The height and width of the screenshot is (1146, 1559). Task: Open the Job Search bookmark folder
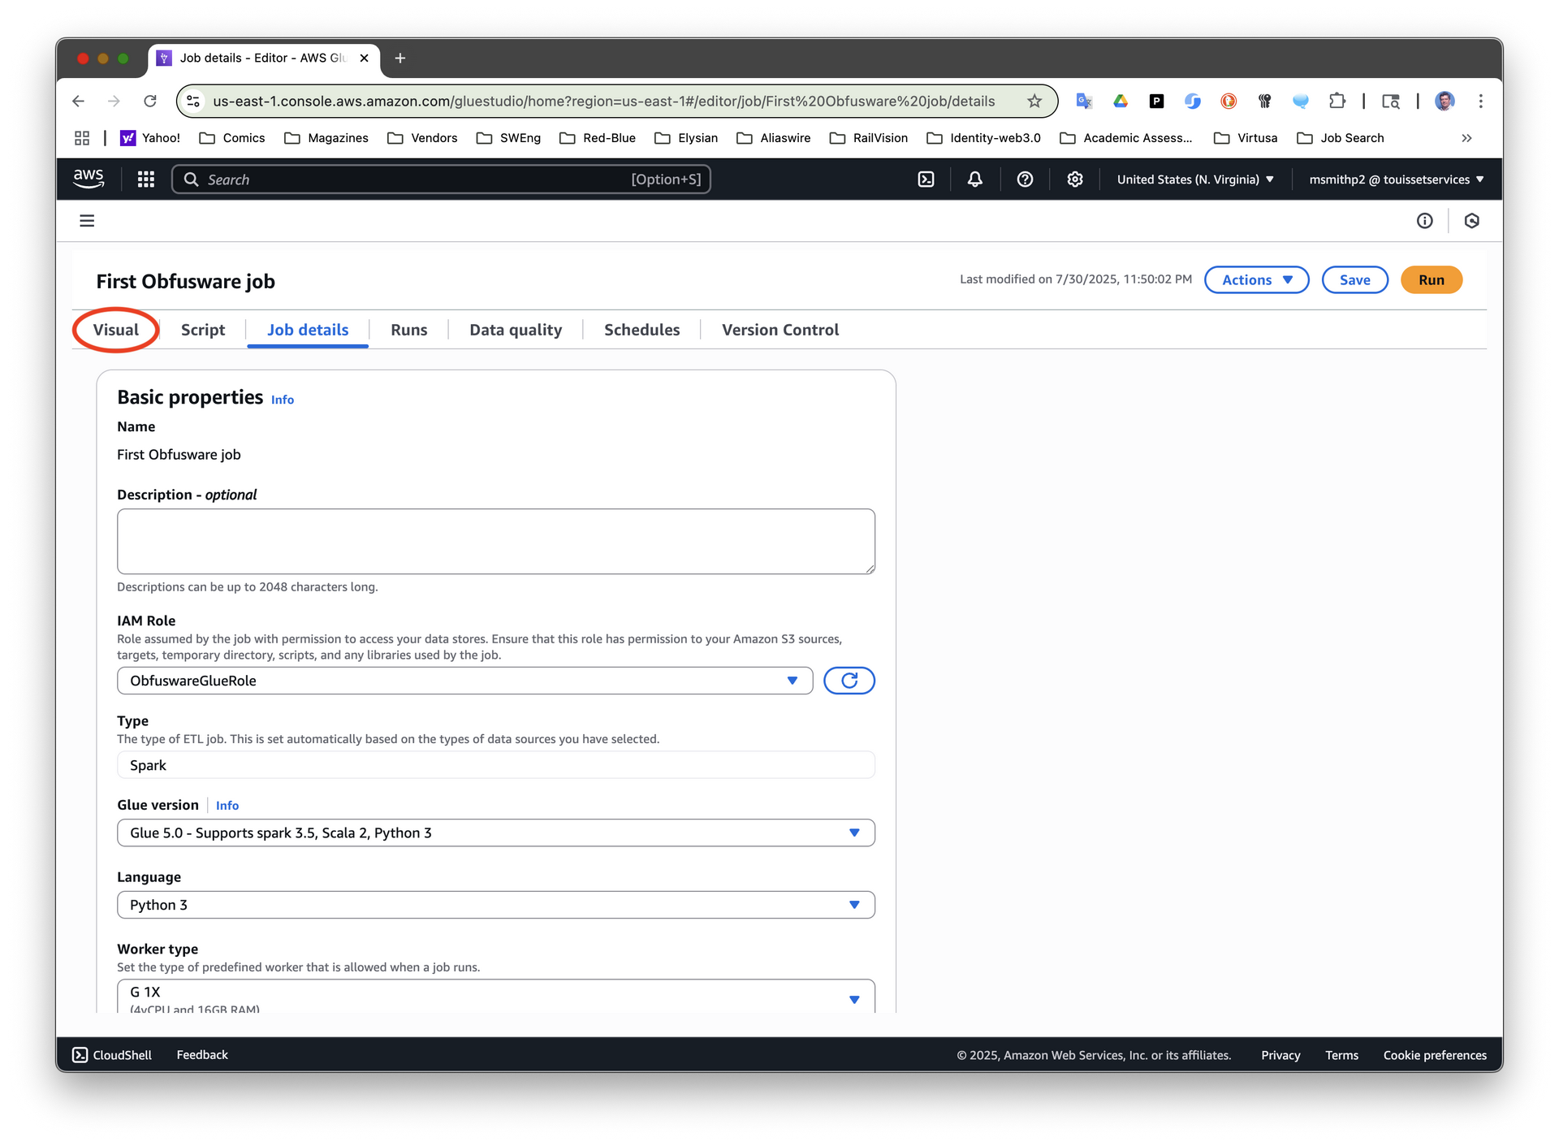pyautogui.click(x=1340, y=138)
